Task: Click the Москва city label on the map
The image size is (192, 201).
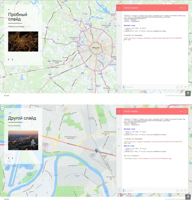Action: coord(96,47)
